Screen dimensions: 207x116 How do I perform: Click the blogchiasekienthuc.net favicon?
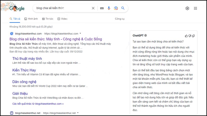tap(12, 113)
